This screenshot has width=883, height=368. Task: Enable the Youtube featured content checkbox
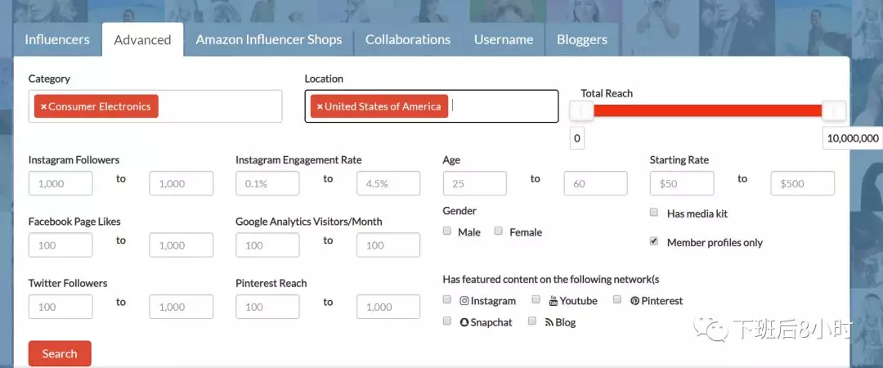(536, 300)
